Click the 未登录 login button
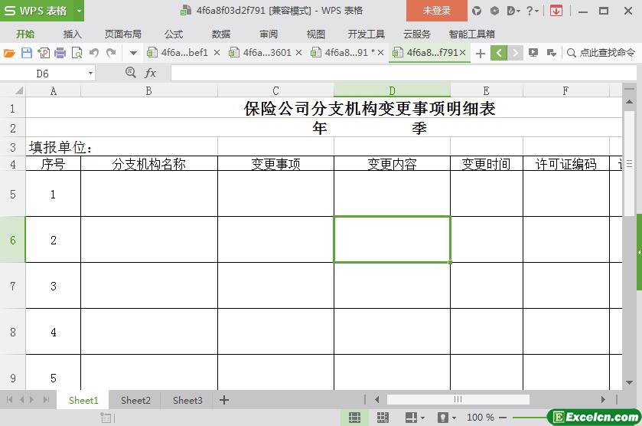Image resolution: width=642 pixels, height=426 pixels. pos(437,11)
